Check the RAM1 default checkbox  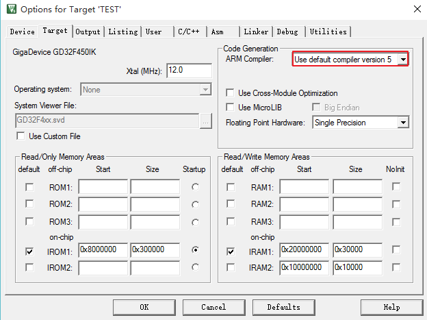[x=231, y=187]
